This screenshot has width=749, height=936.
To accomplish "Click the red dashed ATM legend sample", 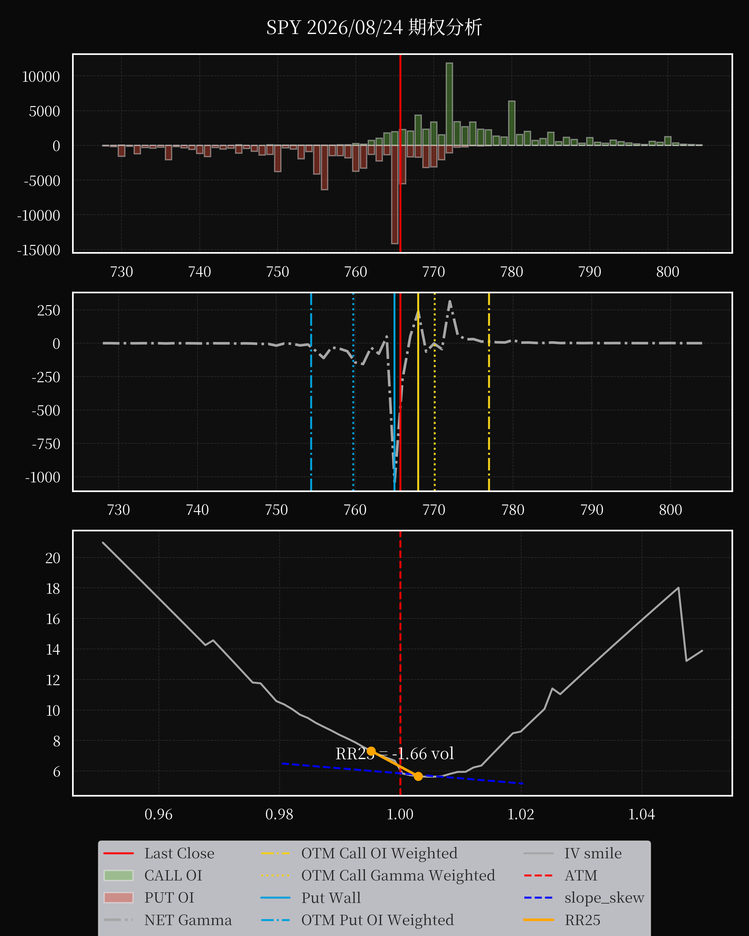I will [x=539, y=875].
